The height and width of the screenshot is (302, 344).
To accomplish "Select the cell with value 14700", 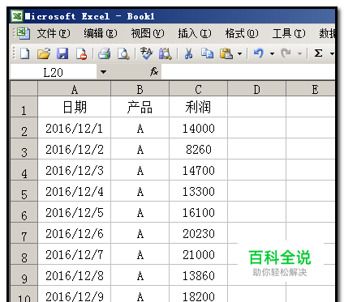I will [x=198, y=170].
